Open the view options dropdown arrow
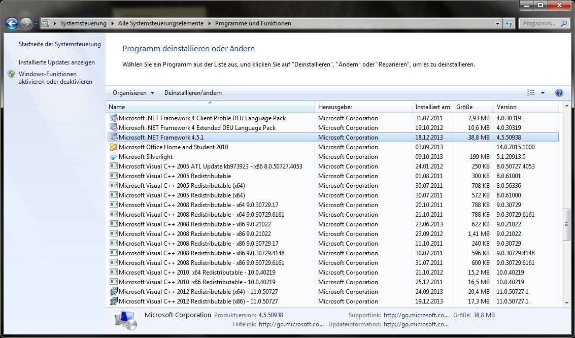 click(x=543, y=93)
